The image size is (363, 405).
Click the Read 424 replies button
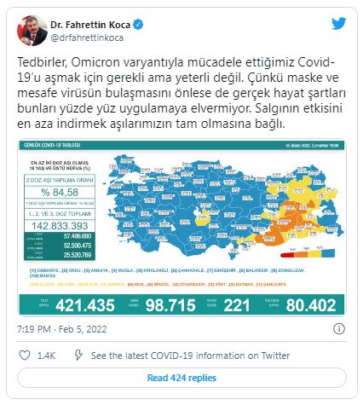point(181,378)
